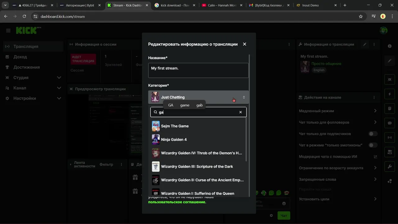Click the Kick logo

coord(28,30)
